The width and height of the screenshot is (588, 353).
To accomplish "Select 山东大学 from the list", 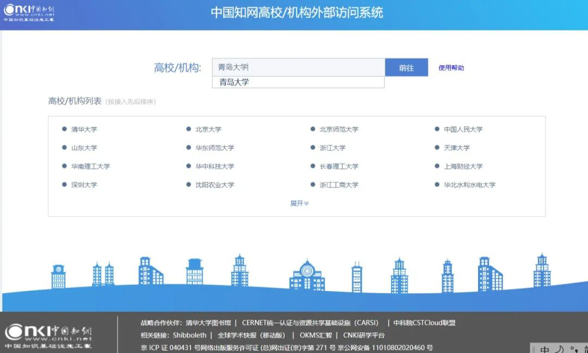I will (84, 148).
